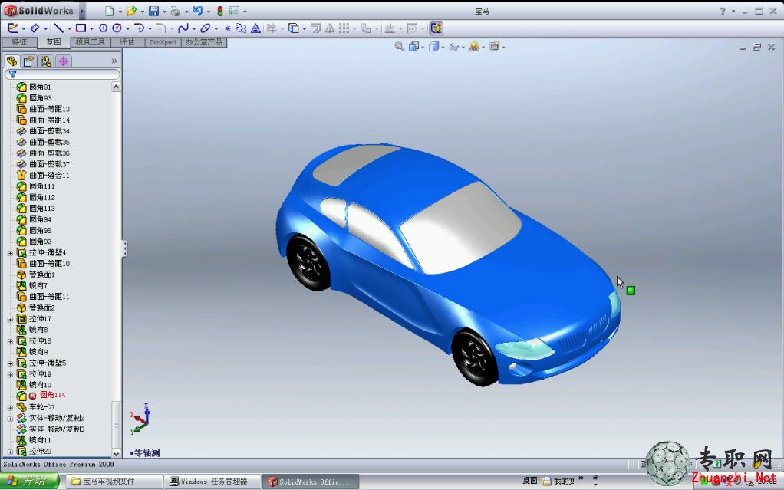784x490 pixels.
Task: Select the sketch Text tool
Action: click(x=255, y=28)
